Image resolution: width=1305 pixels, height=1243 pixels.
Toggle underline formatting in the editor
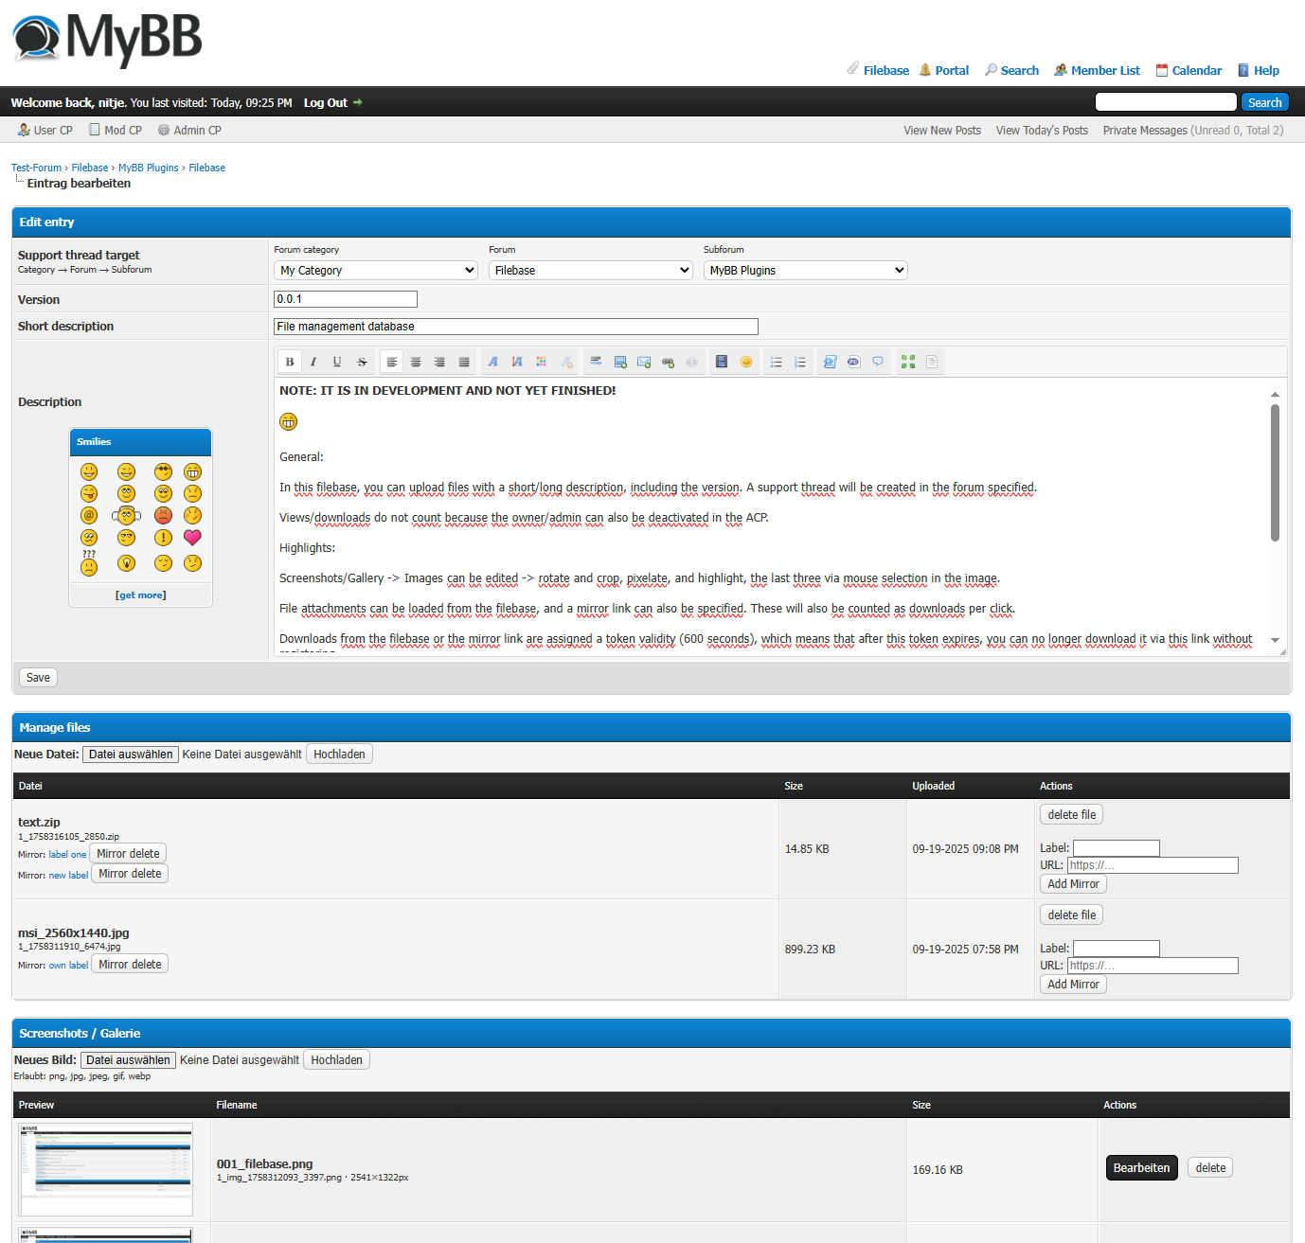tap(337, 362)
